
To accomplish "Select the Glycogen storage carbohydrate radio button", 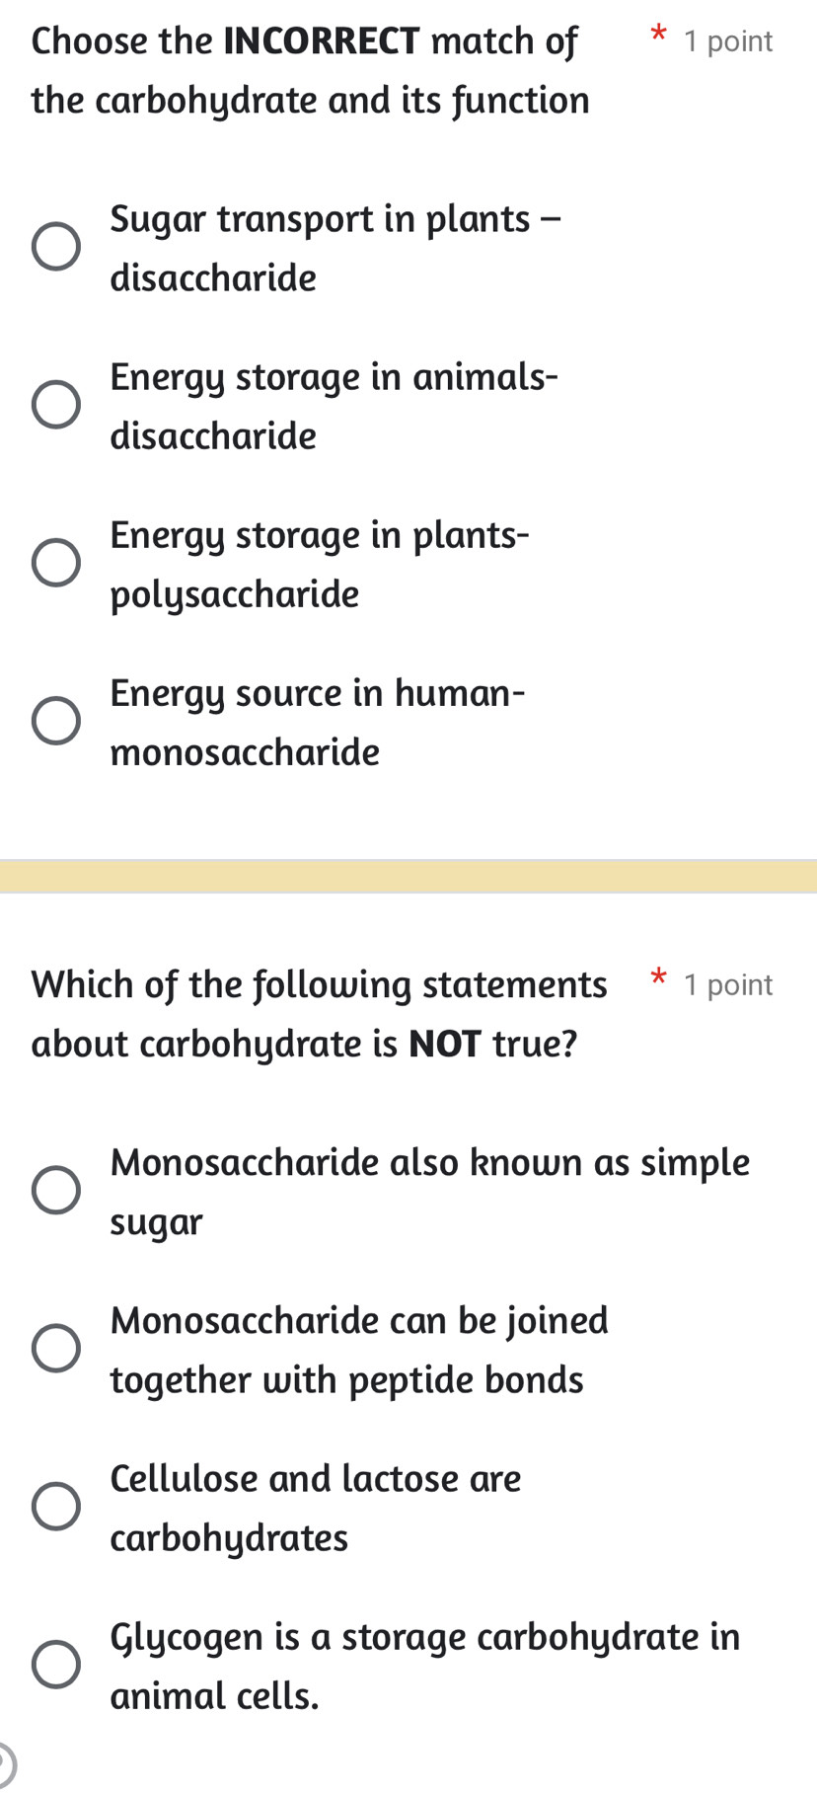I will 56,1665.
